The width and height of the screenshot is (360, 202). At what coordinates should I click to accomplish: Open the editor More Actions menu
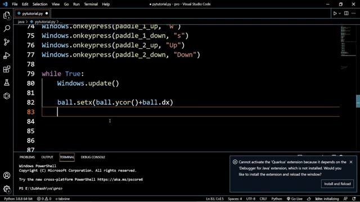coord(354,13)
